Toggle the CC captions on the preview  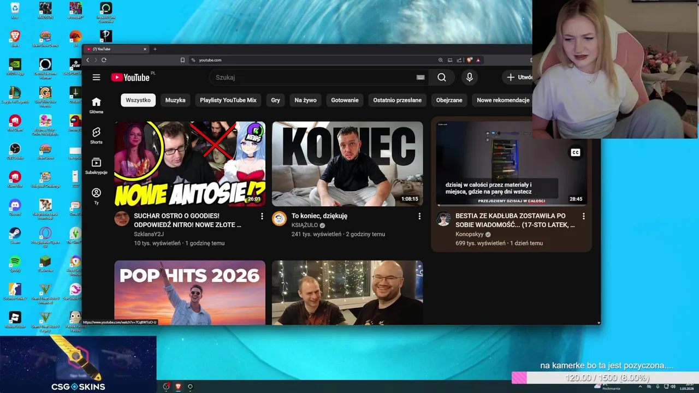click(x=575, y=153)
